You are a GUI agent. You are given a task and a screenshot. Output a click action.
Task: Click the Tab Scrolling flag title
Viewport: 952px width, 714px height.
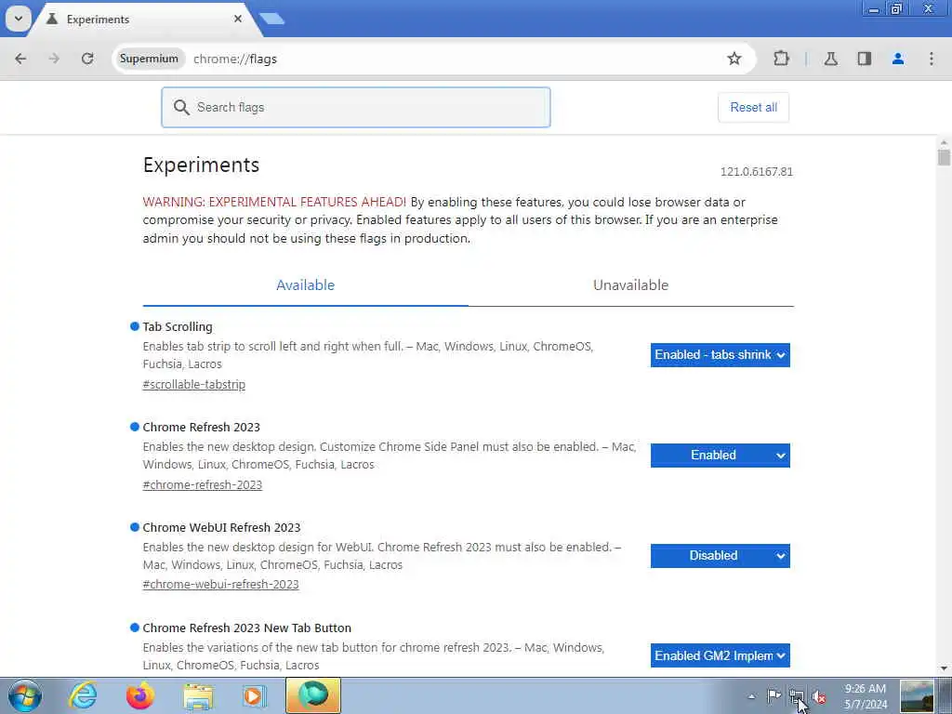[x=178, y=326]
